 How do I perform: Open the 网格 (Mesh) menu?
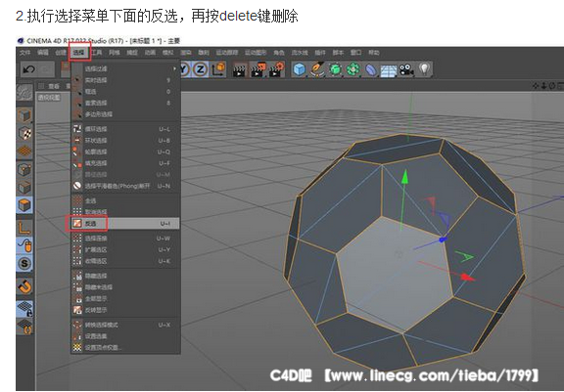(x=115, y=53)
